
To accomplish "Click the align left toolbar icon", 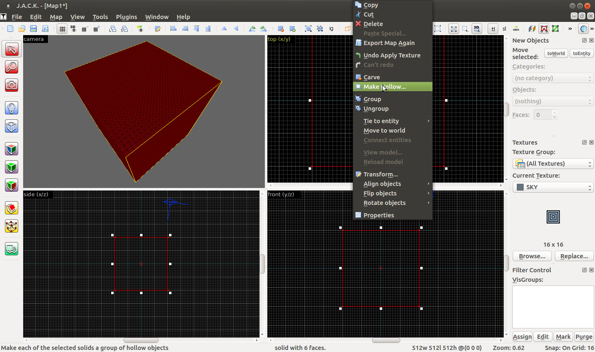I will [x=174, y=29].
